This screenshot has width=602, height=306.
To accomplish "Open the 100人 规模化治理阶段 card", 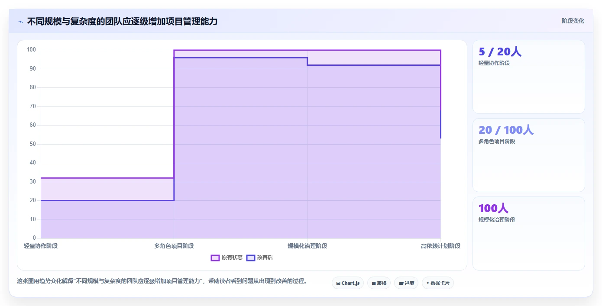I will 528,233.
